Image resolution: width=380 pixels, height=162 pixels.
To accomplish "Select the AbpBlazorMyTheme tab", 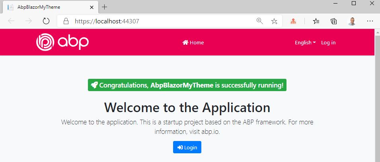I will point(51,7).
